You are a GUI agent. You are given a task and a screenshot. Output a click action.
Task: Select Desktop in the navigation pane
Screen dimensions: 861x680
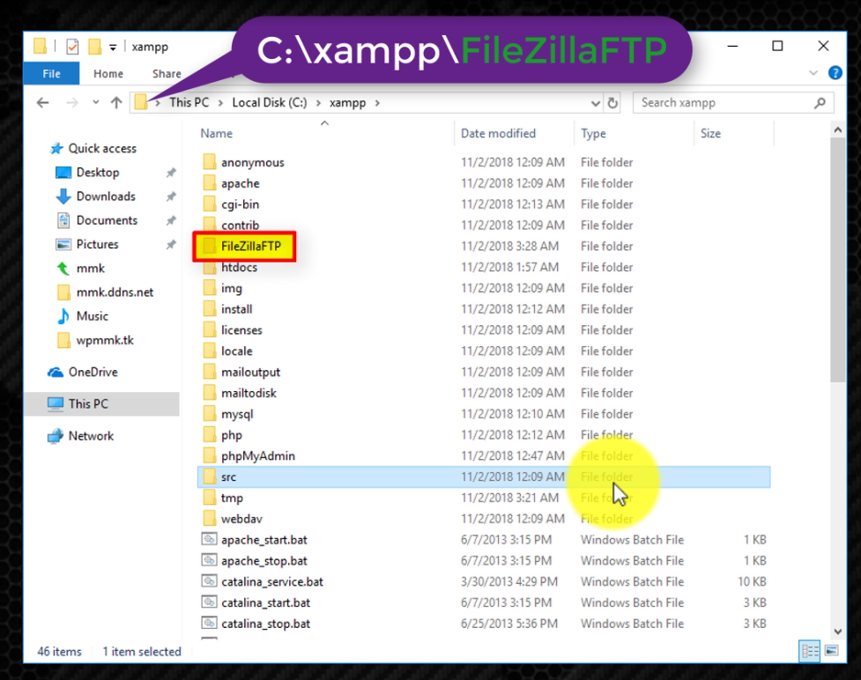click(x=97, y=173)
